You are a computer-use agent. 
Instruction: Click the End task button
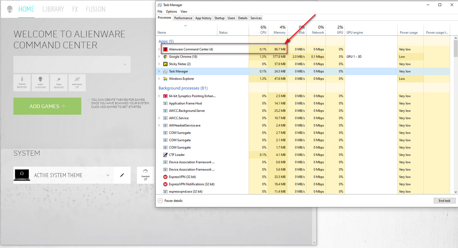pyautogui.click(x=445, y=201)
